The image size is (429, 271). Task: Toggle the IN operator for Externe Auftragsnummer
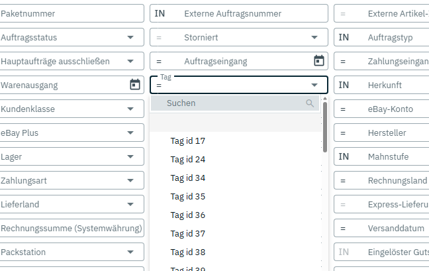pyautogui.click(x=160, y=13)
